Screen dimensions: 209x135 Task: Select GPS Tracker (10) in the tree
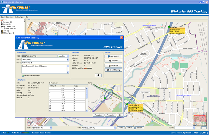point(9,26)
